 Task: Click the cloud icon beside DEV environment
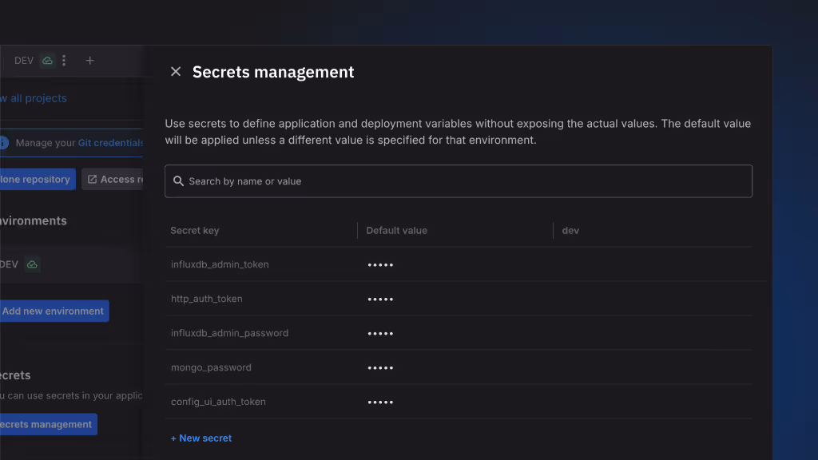[x=32, y=264]
